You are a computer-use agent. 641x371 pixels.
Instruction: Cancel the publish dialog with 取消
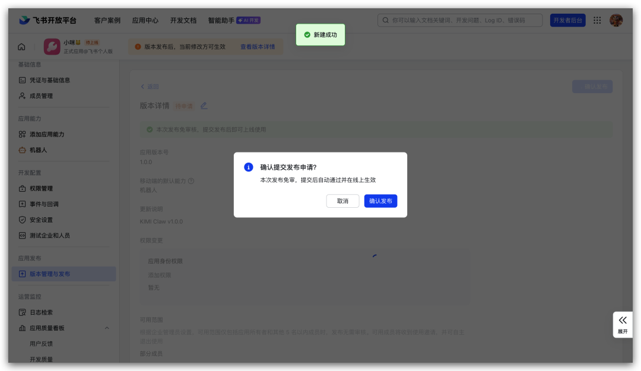point(342,201)
